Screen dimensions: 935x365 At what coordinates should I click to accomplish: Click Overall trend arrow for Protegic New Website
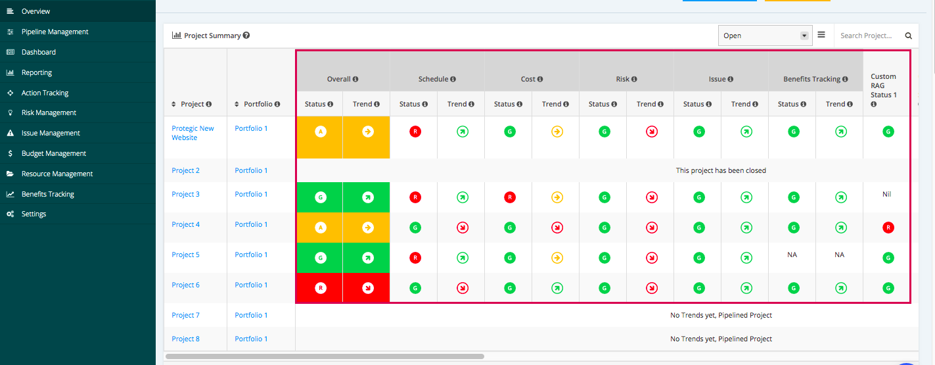click(x=367, y=132)
